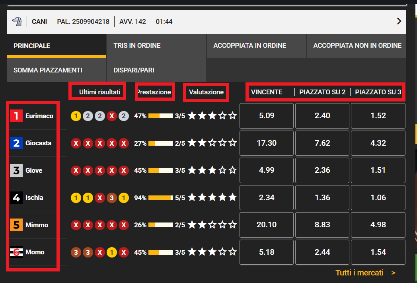Click Mimmo's 26% performance bar
The width and height of the screenshot is (417, 283).
click(160, 225)
